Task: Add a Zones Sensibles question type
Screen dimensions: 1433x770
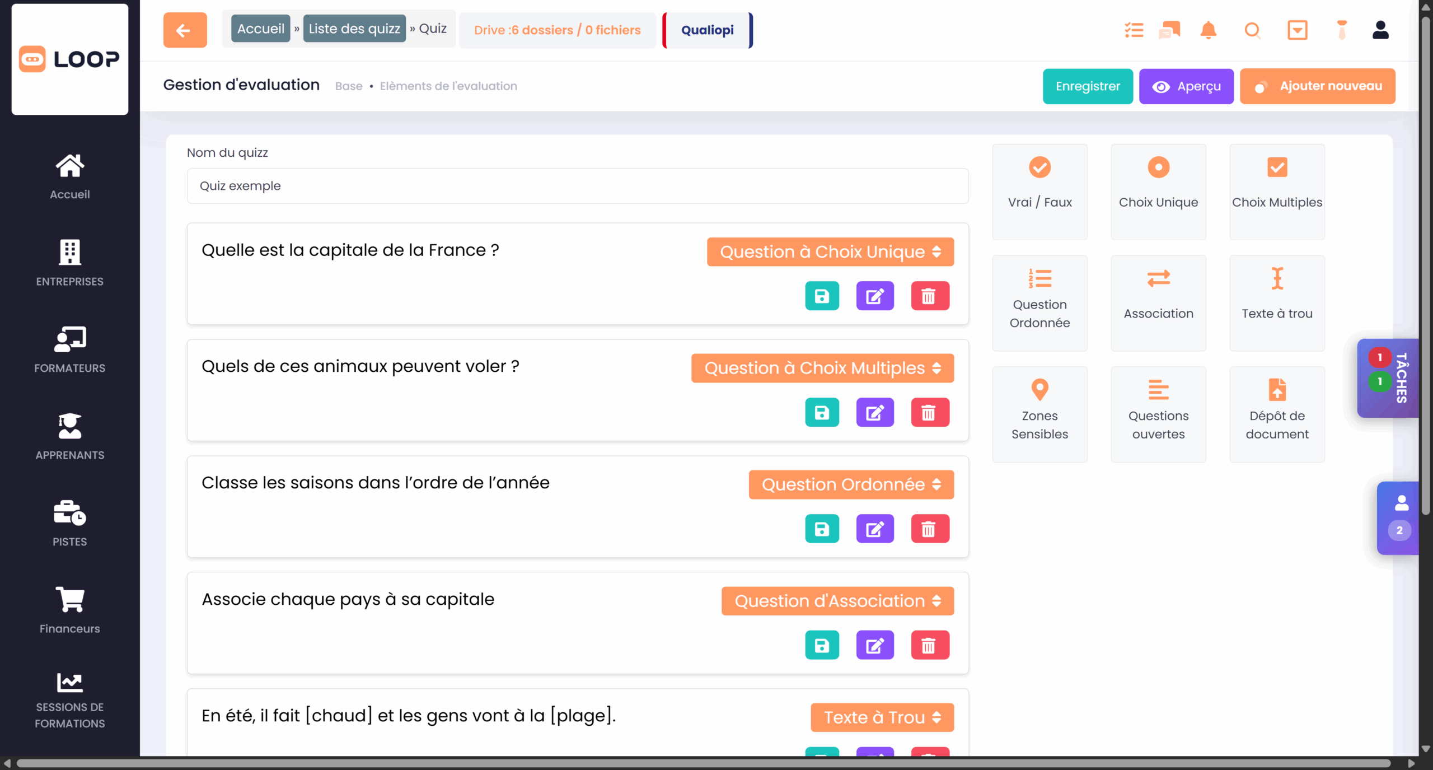Action: coord(1039,414)
